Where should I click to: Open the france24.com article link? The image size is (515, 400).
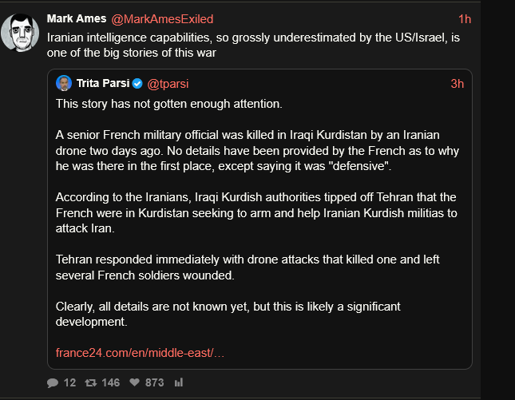140,353
